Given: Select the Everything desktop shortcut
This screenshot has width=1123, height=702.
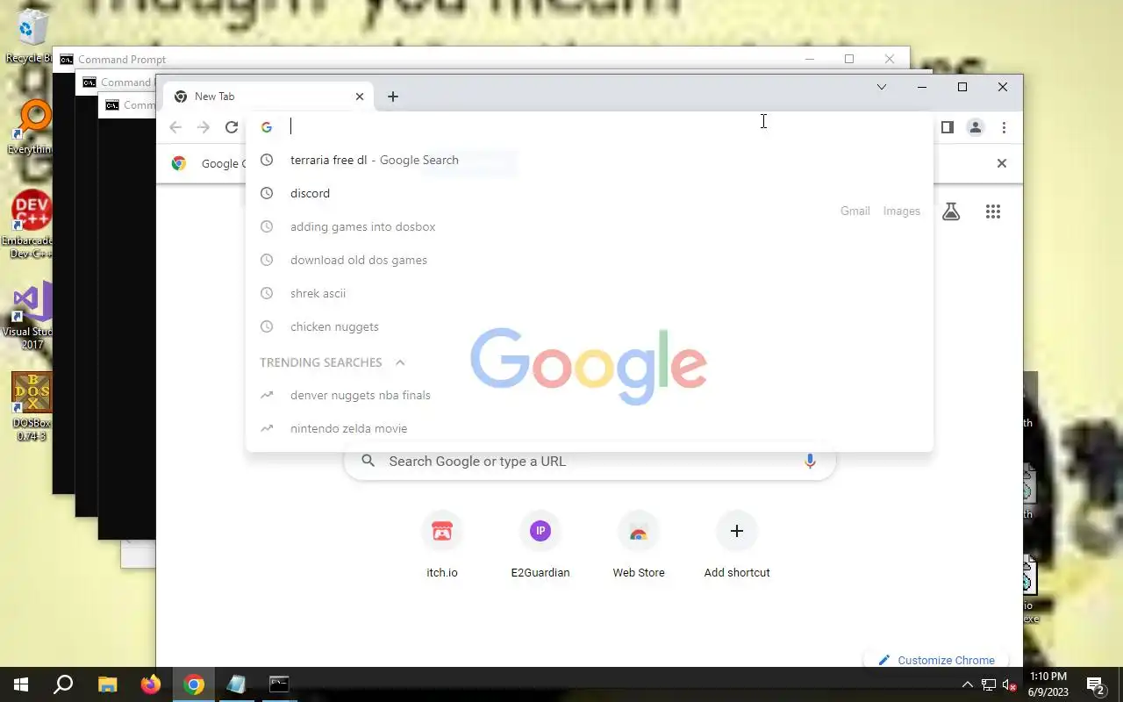Looking at the screenshot, I should point(30,128).
